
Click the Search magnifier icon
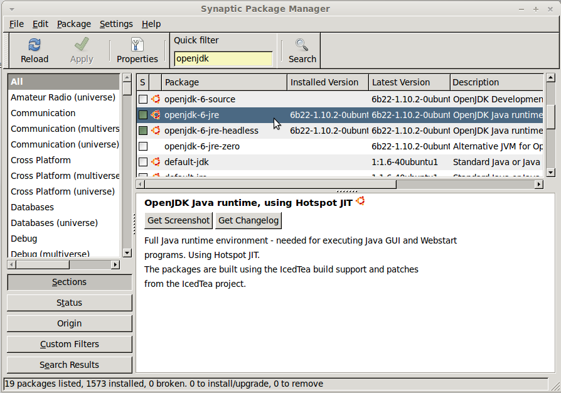[302, 45]
